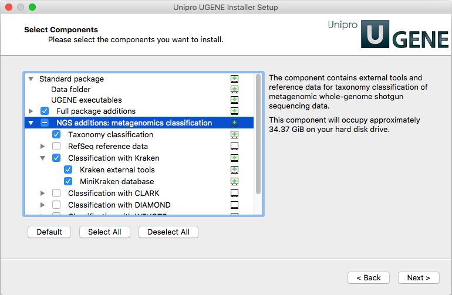Click empty status icon for Classification with CLARK
452x295 pixels.
(x=234, y=193)
